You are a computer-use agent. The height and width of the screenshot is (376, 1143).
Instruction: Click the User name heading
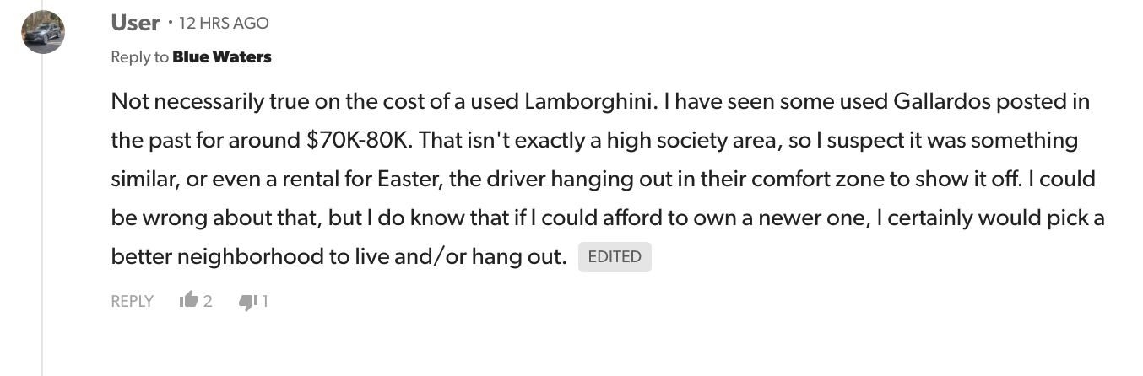[135, 23]
